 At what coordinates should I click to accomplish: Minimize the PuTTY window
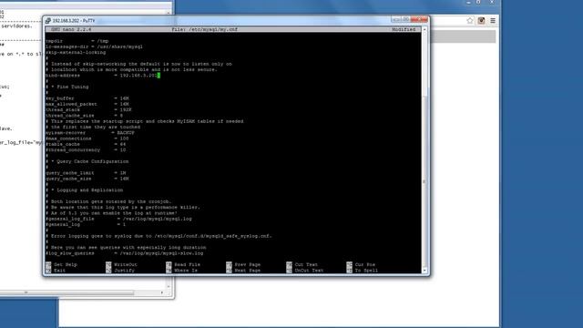pyautogui.click(x=396, y=19)
